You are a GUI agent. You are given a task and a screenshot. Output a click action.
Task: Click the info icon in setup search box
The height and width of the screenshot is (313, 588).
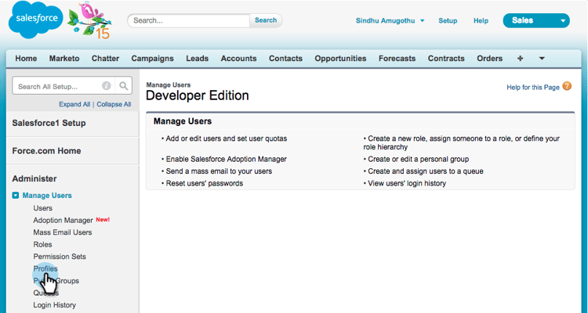[107, 86]
